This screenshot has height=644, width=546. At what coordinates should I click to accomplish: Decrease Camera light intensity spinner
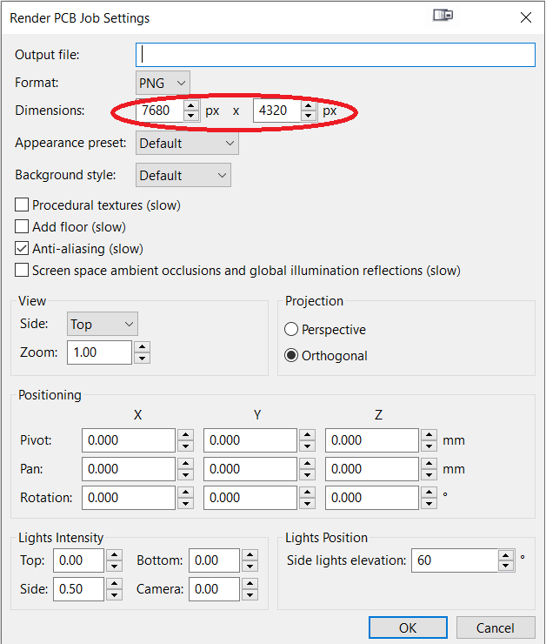[250, 594]
